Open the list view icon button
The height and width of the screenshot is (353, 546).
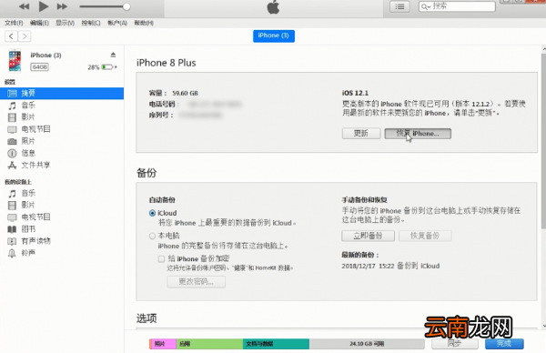[399, 6]
